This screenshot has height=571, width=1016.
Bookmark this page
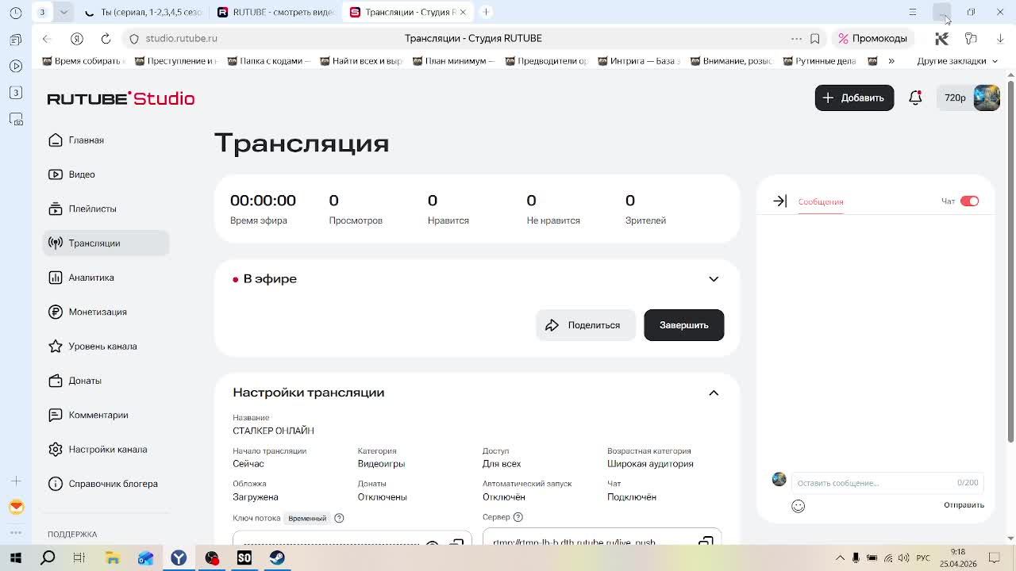(x=815, y=38)
